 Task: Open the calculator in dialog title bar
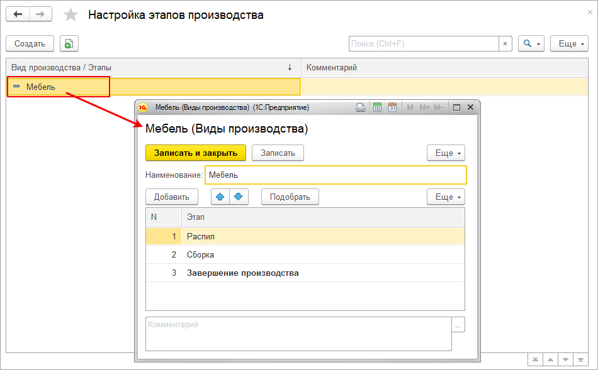tap(378, 107)
